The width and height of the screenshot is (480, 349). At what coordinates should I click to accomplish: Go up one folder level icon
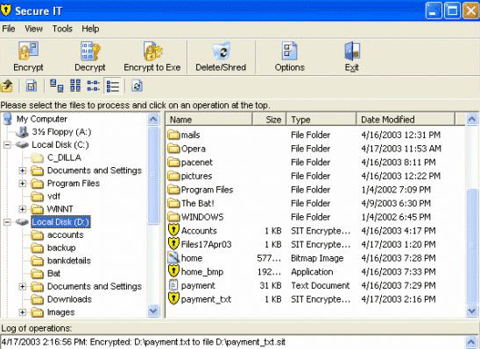coord(7,86)
